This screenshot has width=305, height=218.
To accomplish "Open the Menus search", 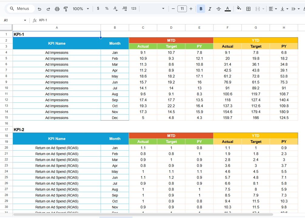I will click(20, 8).
